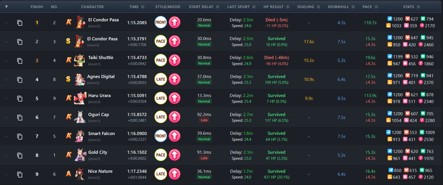The width and height of the screenshot is (443, 185).
Task: Expand the Smart Falcon row details
Action: [x=6, y=137]
